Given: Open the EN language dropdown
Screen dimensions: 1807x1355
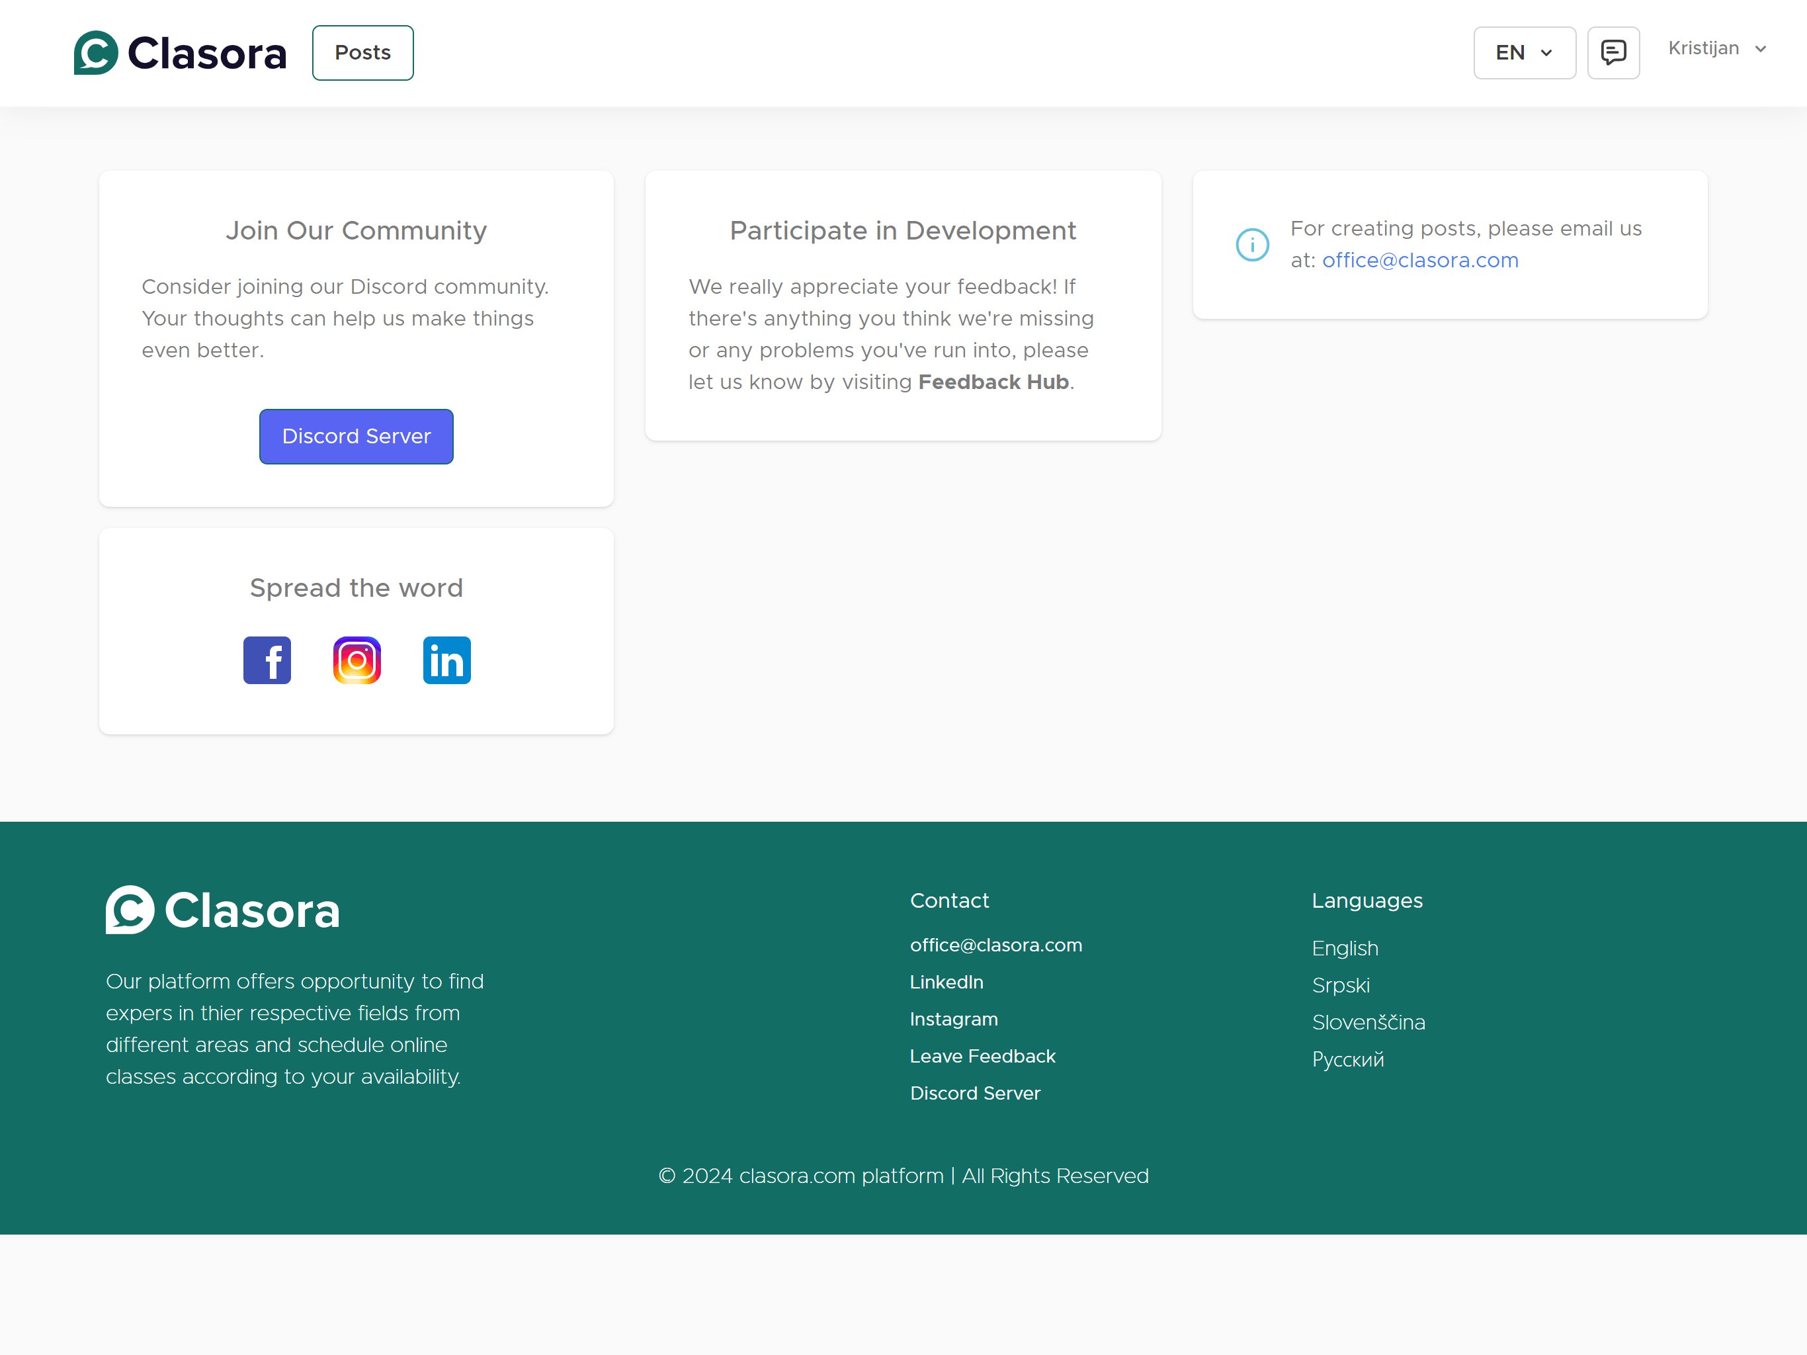Looking at the screenshot, I should click(x=1523, y=52).
